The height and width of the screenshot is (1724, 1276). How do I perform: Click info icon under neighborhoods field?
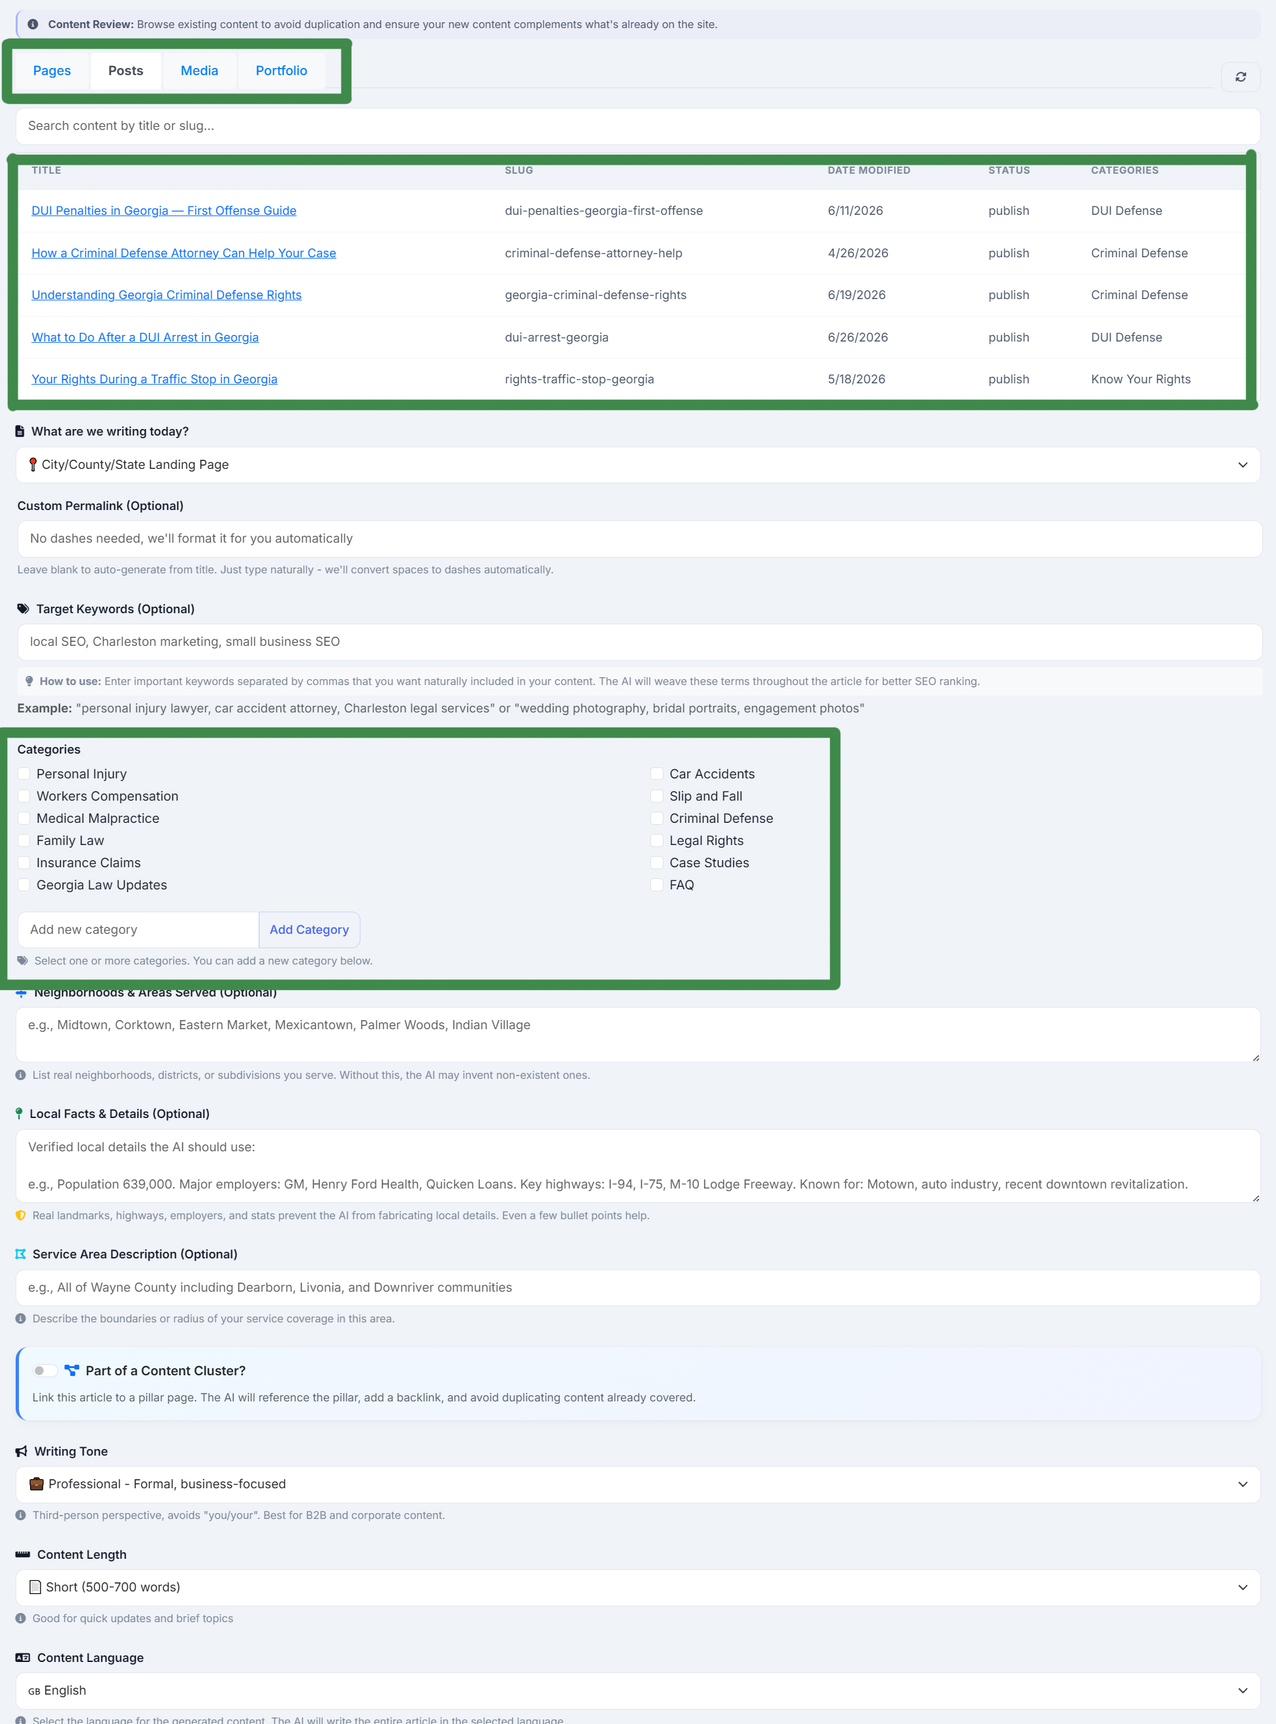[21, 1075]
